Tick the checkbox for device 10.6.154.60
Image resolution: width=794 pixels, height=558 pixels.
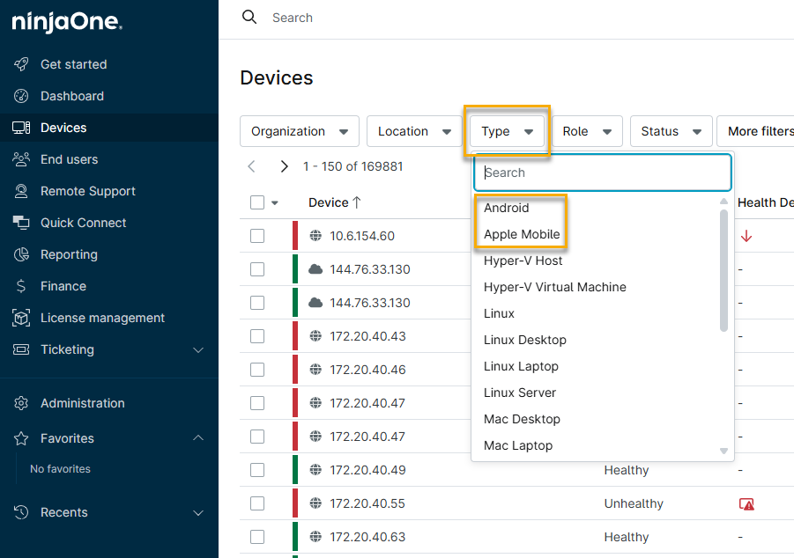coord(257,236)
